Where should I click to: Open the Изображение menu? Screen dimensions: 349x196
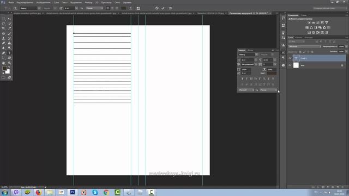pyautogui.click(x=44, y=3)
